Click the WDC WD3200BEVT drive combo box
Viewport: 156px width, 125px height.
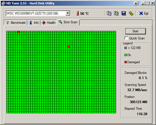[38, 13]
